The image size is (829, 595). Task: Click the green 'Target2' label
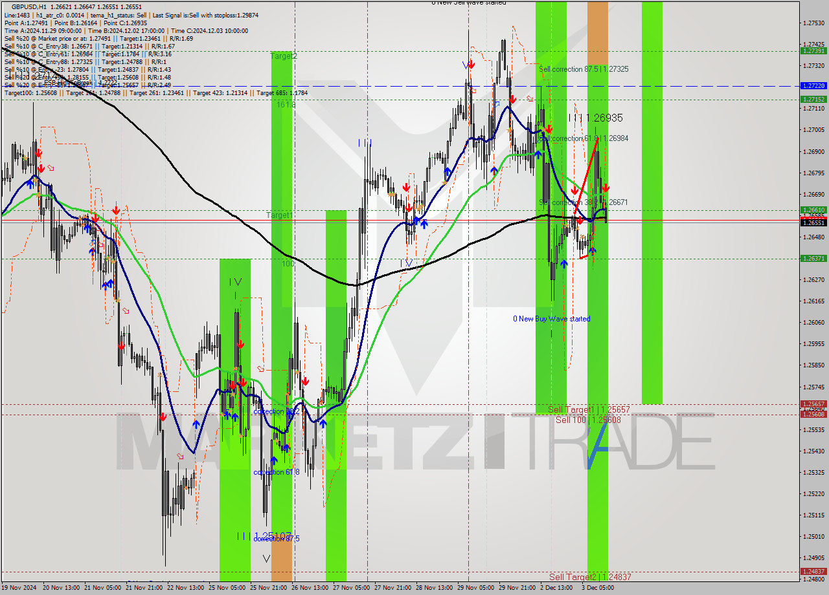(x=284, y=56)
